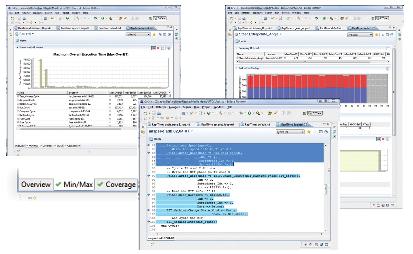Open the cycles (c) dropdown in the airspeed.adb window
413x254 pixels.
(x=290, y=132)
